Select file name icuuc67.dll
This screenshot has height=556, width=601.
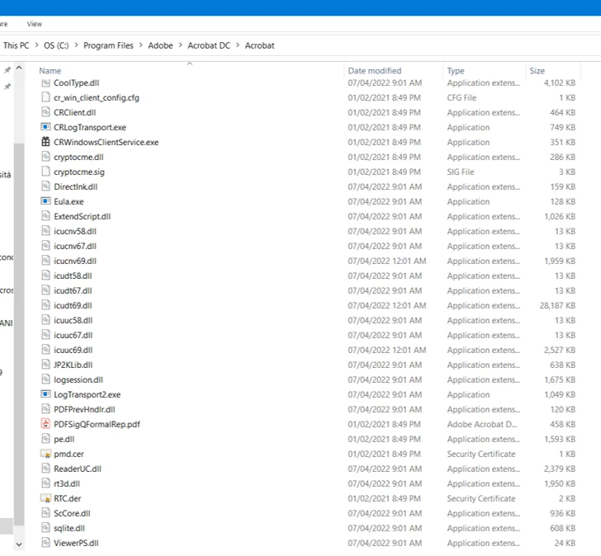point(73,335)
